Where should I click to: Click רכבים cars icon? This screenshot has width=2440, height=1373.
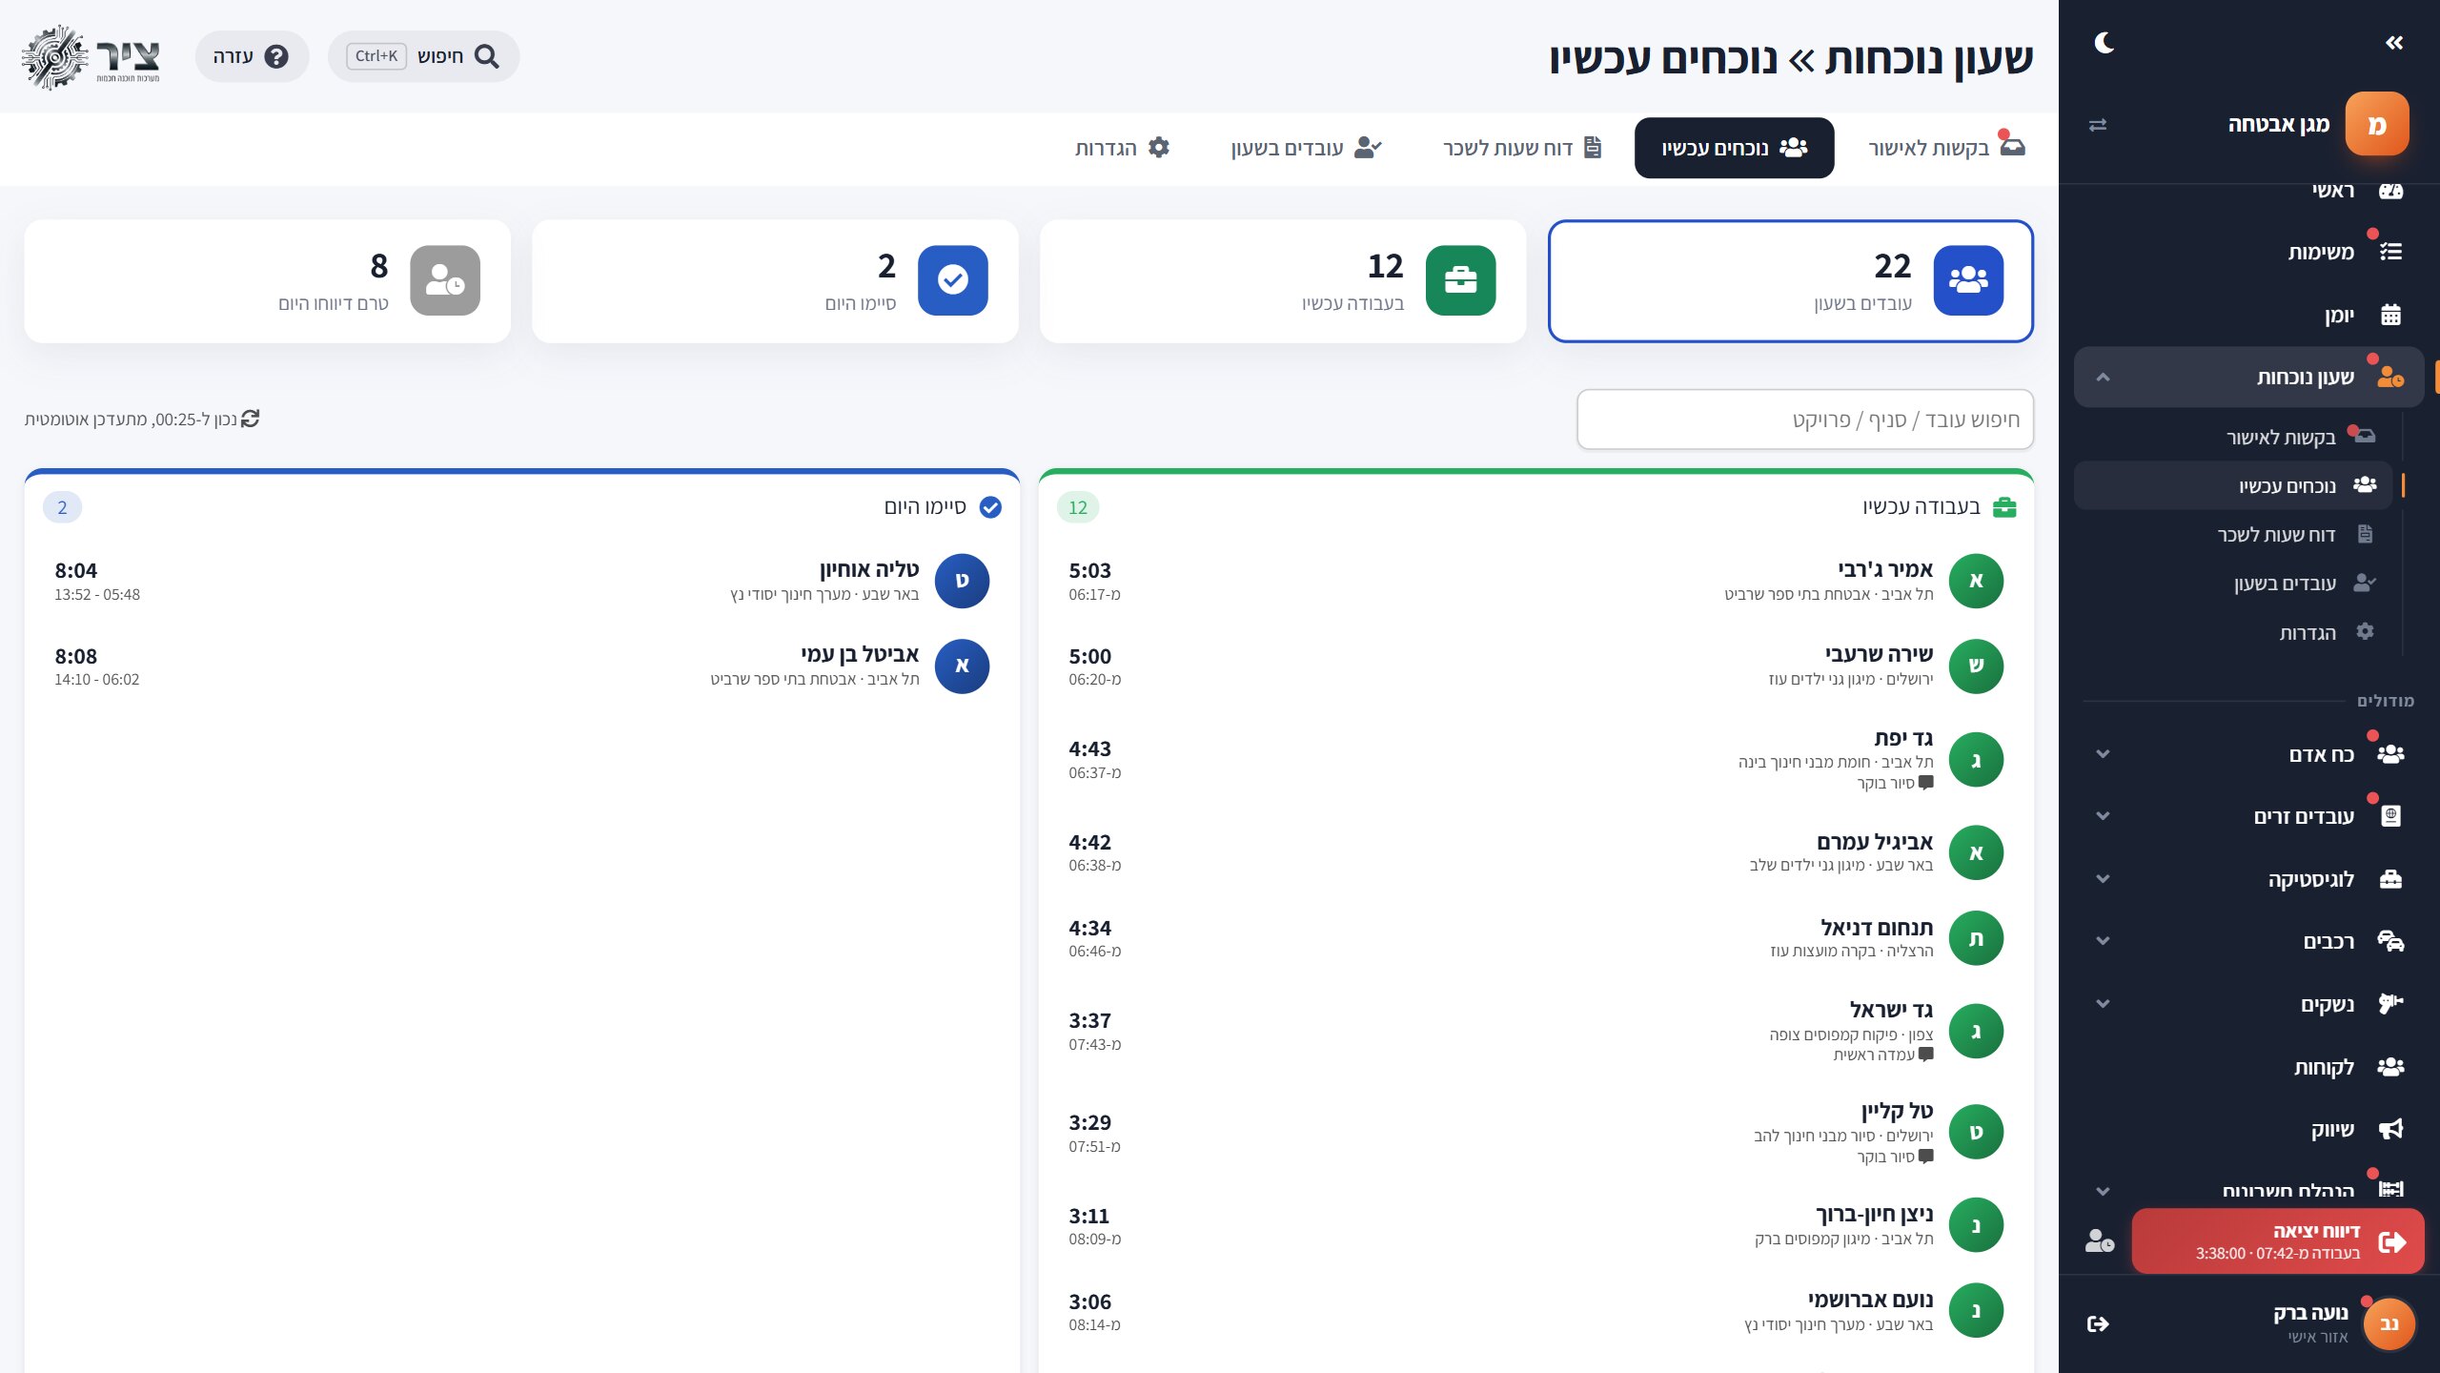click(2390, 941)
